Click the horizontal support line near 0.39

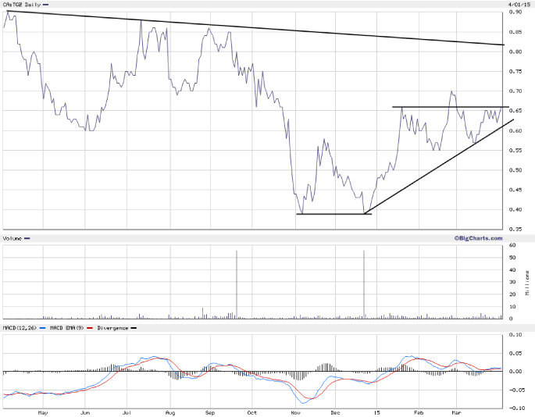click(332, 214)
